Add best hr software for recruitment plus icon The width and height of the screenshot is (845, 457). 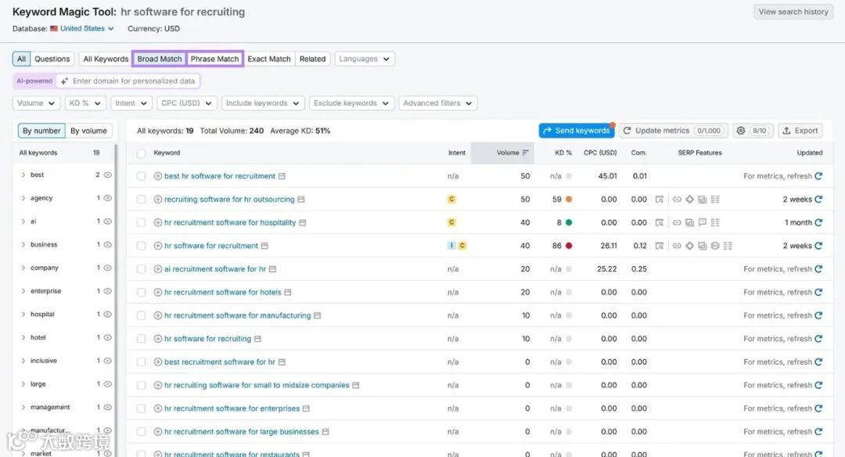(158, 176)
